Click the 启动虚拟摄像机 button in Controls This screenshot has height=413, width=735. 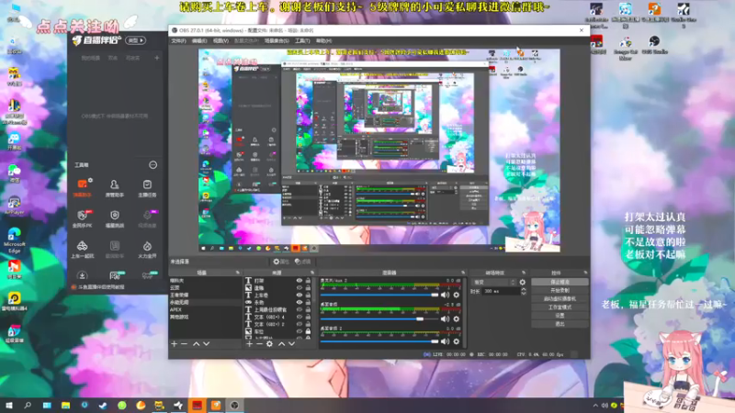[x=560, y=299]
